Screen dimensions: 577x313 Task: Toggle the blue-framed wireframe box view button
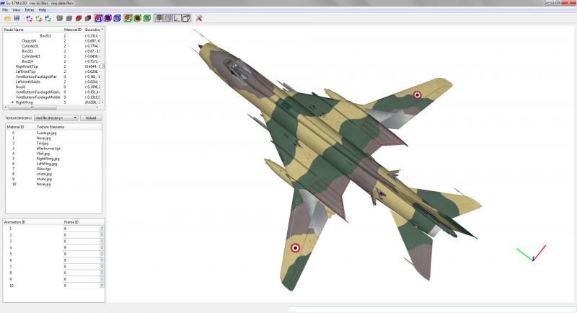[98, 18]
